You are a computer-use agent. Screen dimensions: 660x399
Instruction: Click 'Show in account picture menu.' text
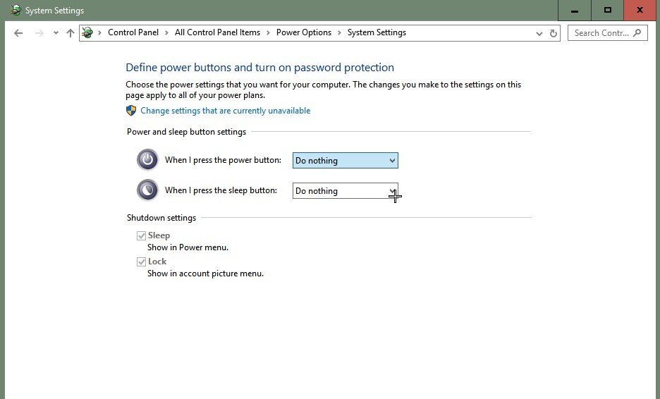pyautogui.click(x=205, y=274)
